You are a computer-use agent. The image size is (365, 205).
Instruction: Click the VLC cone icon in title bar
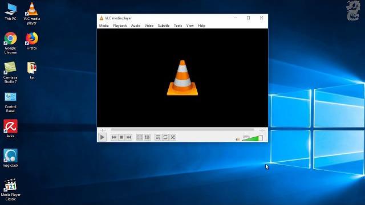(x=102, y=18)
